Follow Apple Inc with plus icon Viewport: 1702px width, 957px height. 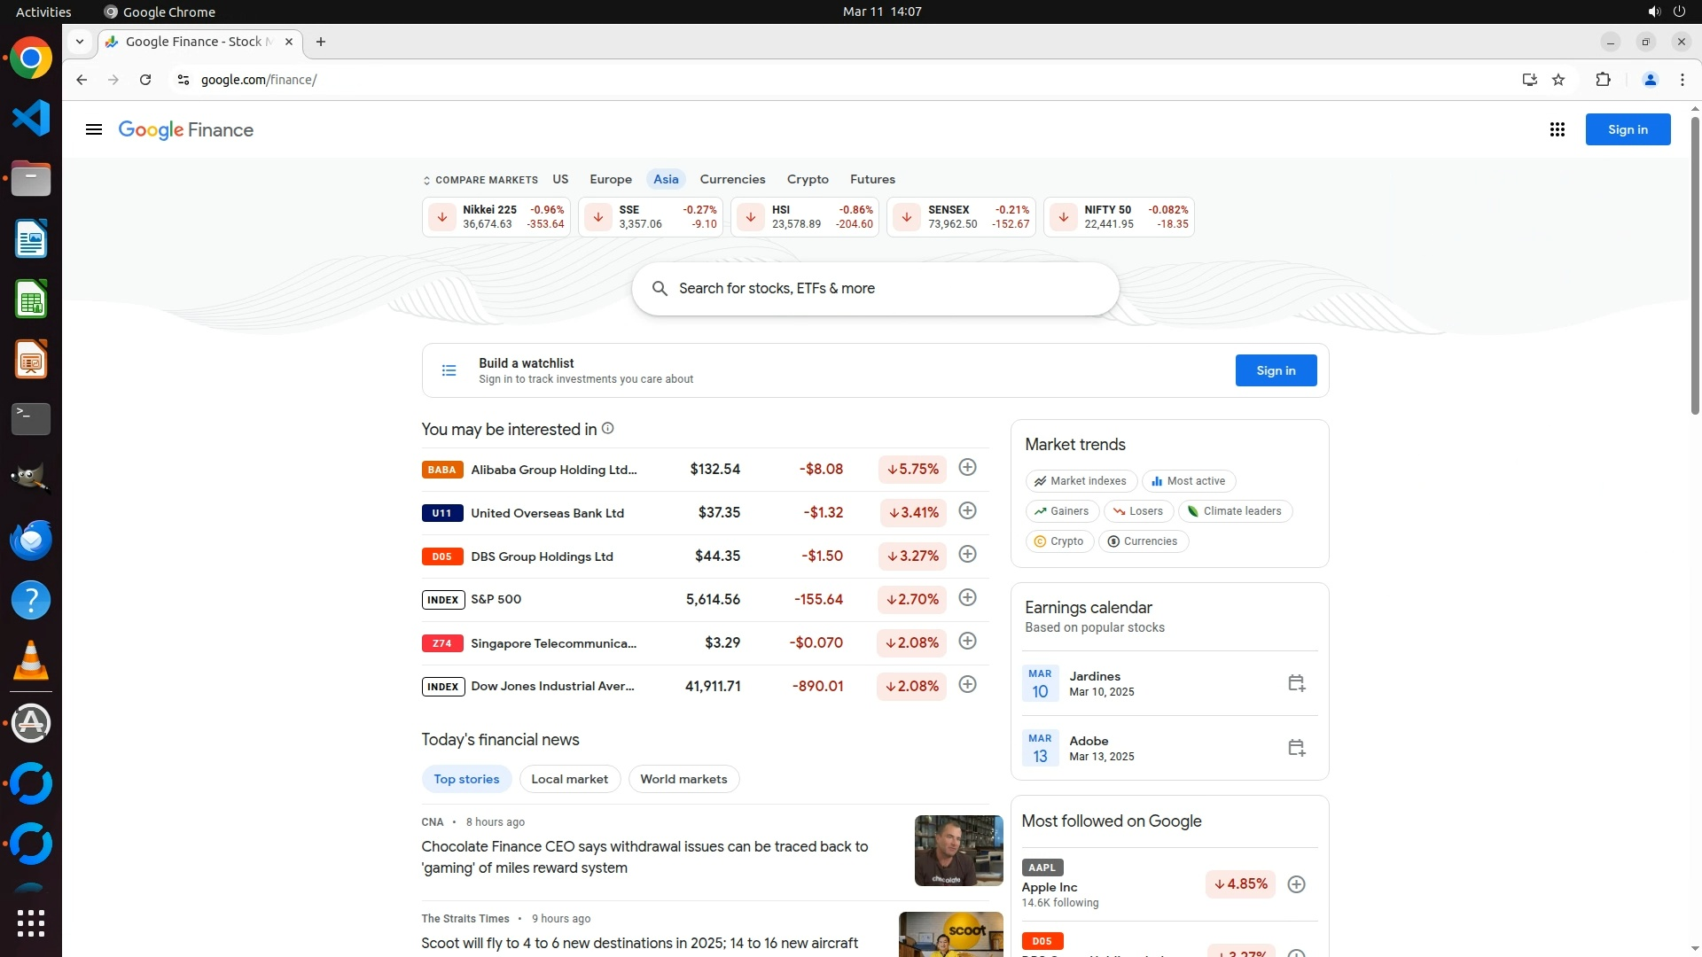tap(1296, 884)
